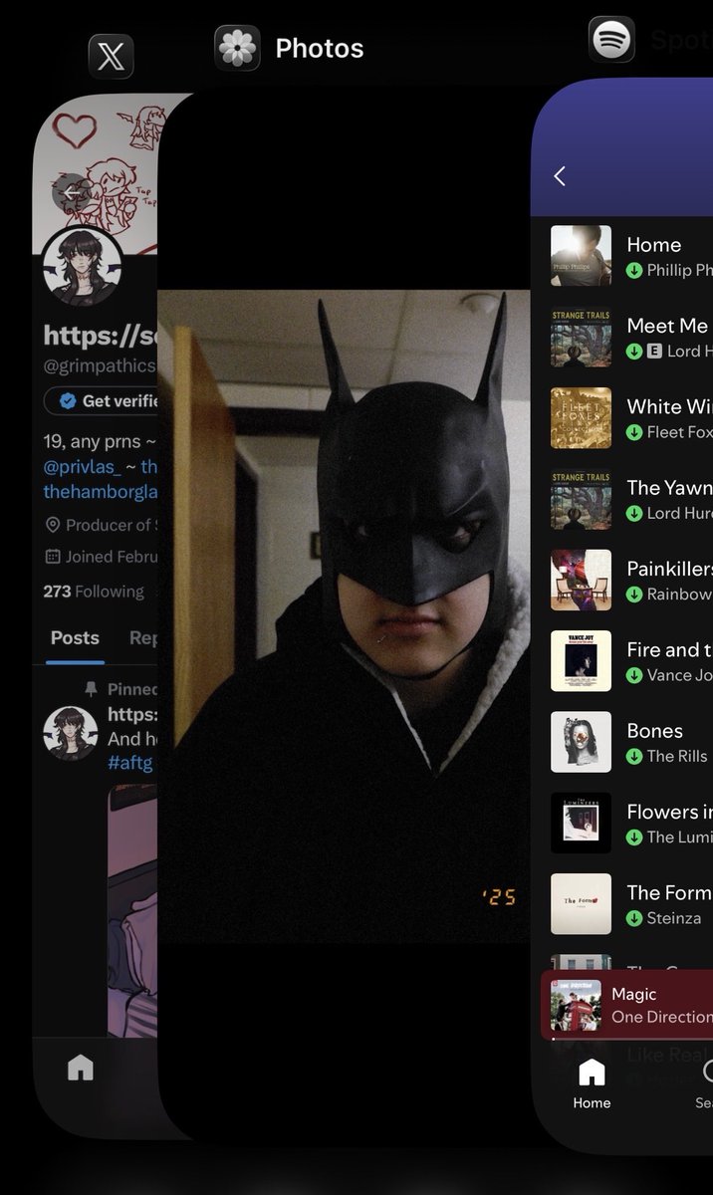Open the Photos app icon in switcher
The width and height of the screenshot is (713, 1195).
coord(237,48)
